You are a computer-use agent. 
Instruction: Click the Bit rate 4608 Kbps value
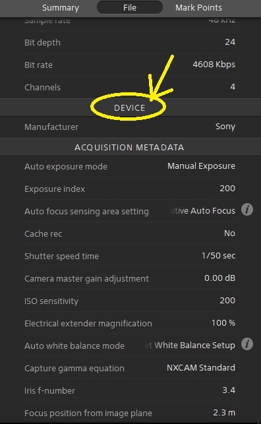coord(214,65)
